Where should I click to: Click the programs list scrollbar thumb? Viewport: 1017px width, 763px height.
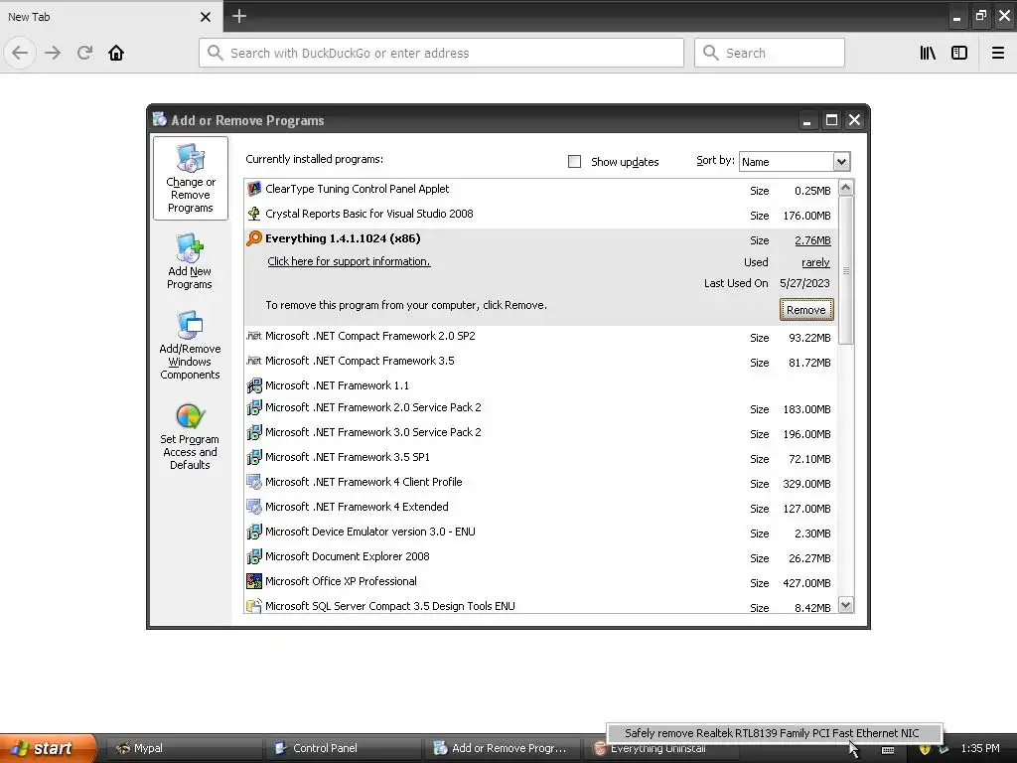(x=846, y=270)
